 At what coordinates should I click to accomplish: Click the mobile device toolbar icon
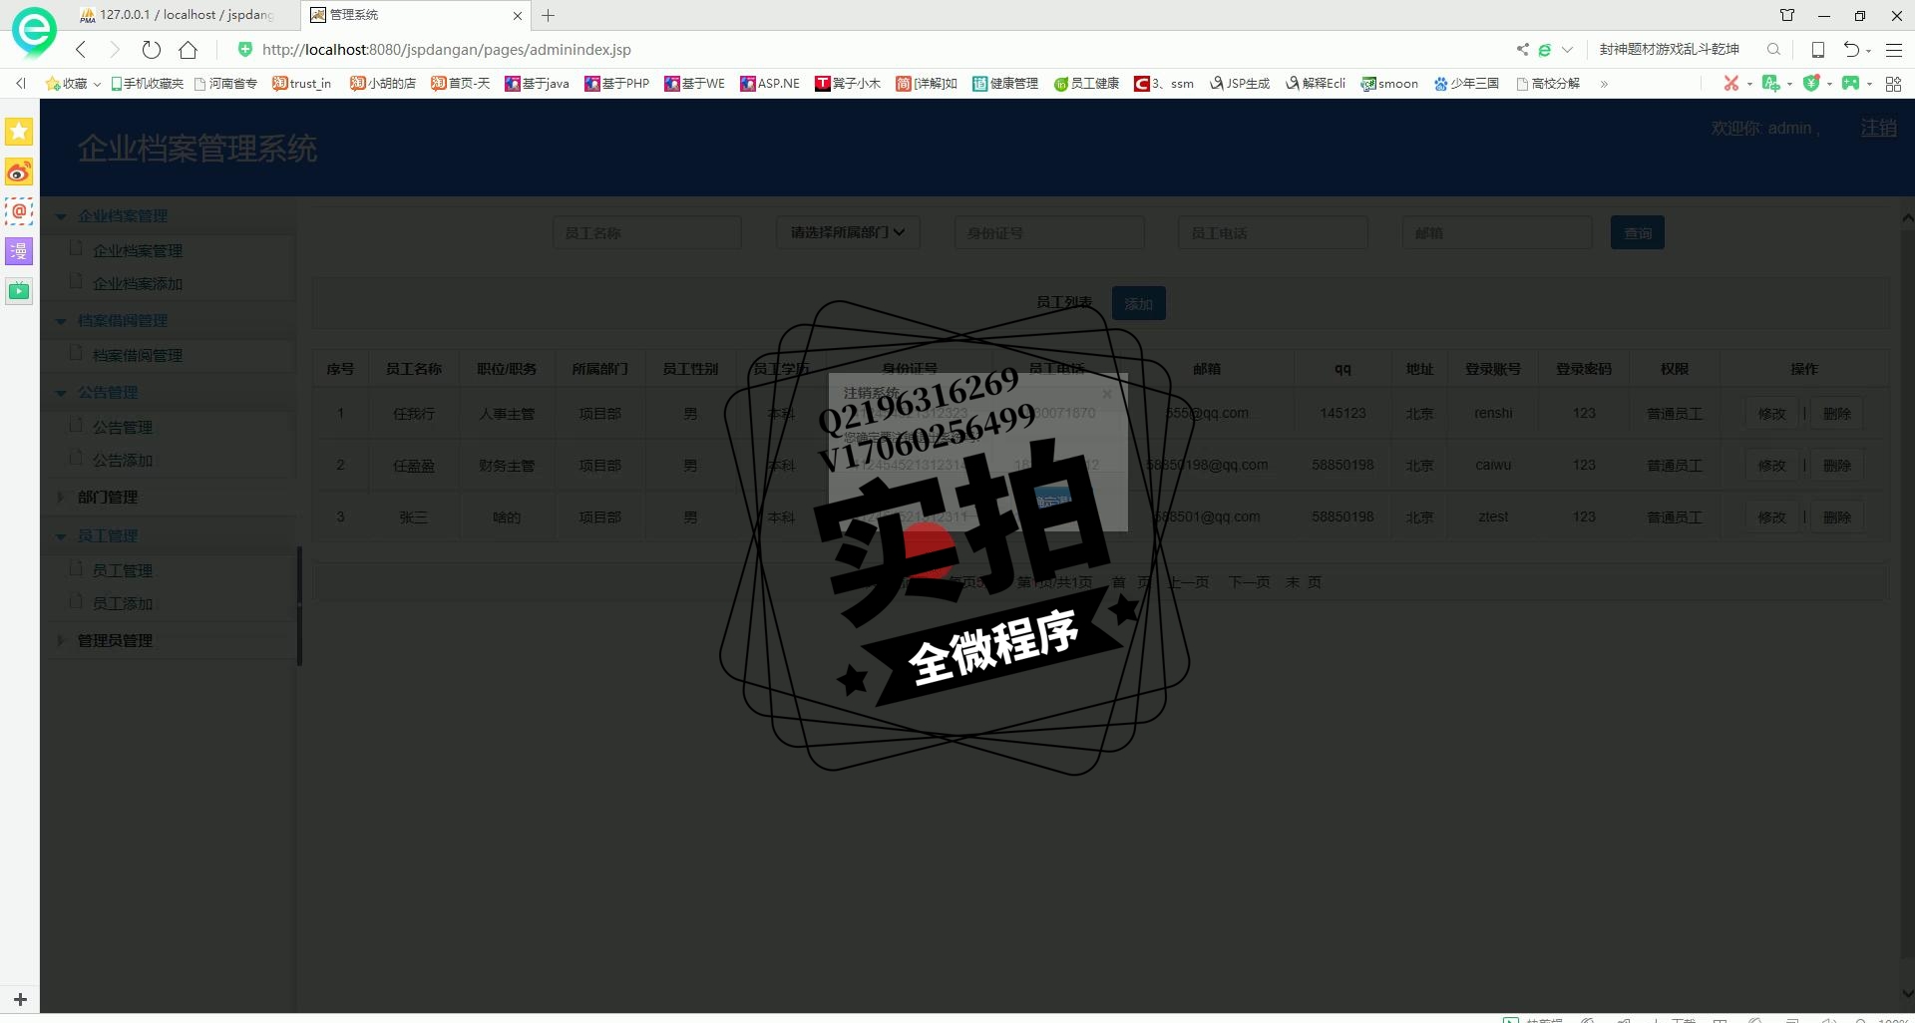coord(1818,49)
